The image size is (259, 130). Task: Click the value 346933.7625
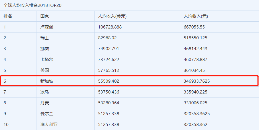pyautogui.click(x=197, y=81)
